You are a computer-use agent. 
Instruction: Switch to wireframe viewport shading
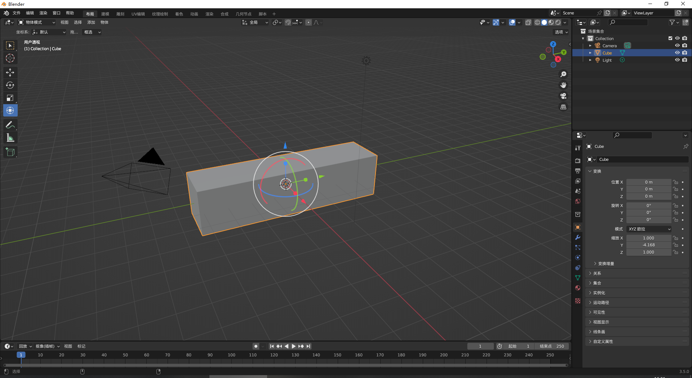point(537,22)
